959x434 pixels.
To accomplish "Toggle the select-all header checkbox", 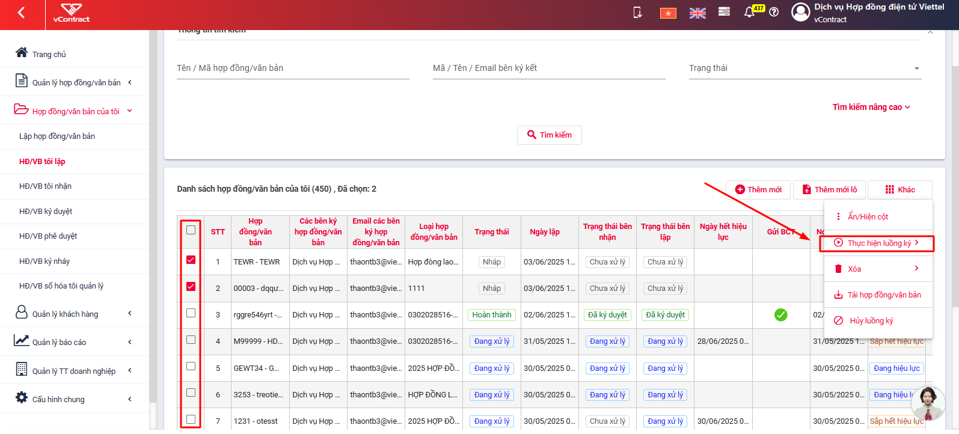I will (x=191, y=230).
